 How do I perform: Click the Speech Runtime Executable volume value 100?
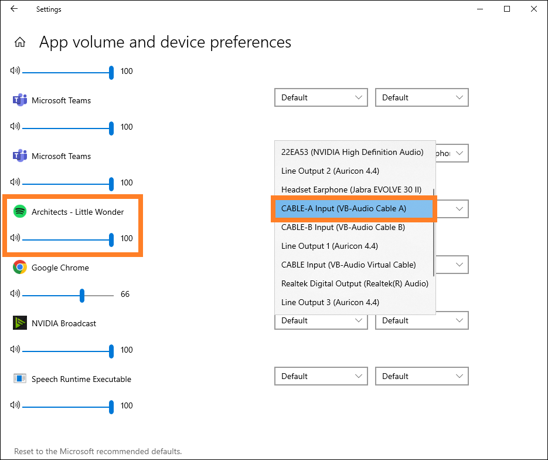pos(127,405)
